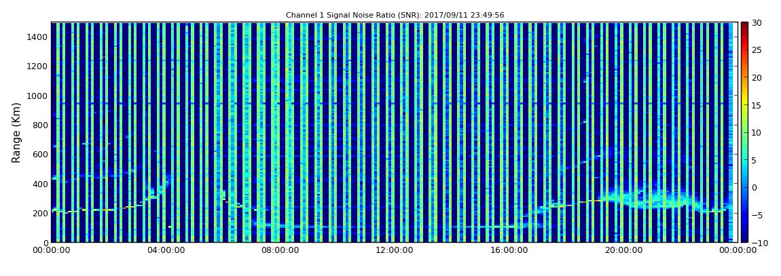Screen dimensions: 781x276
Task: Click the colorbar value 30
Action: tap(757, 22)
